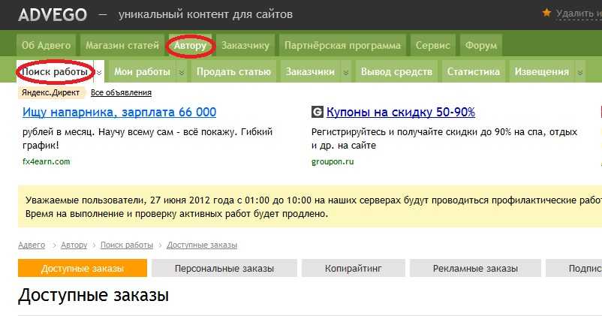Click the groupon.ru ad URL
Viewport: 602px width, 316px height.
click(333, 161)
